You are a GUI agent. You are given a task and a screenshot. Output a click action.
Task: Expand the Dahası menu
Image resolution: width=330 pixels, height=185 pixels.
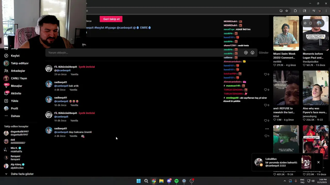click(15, 116)
